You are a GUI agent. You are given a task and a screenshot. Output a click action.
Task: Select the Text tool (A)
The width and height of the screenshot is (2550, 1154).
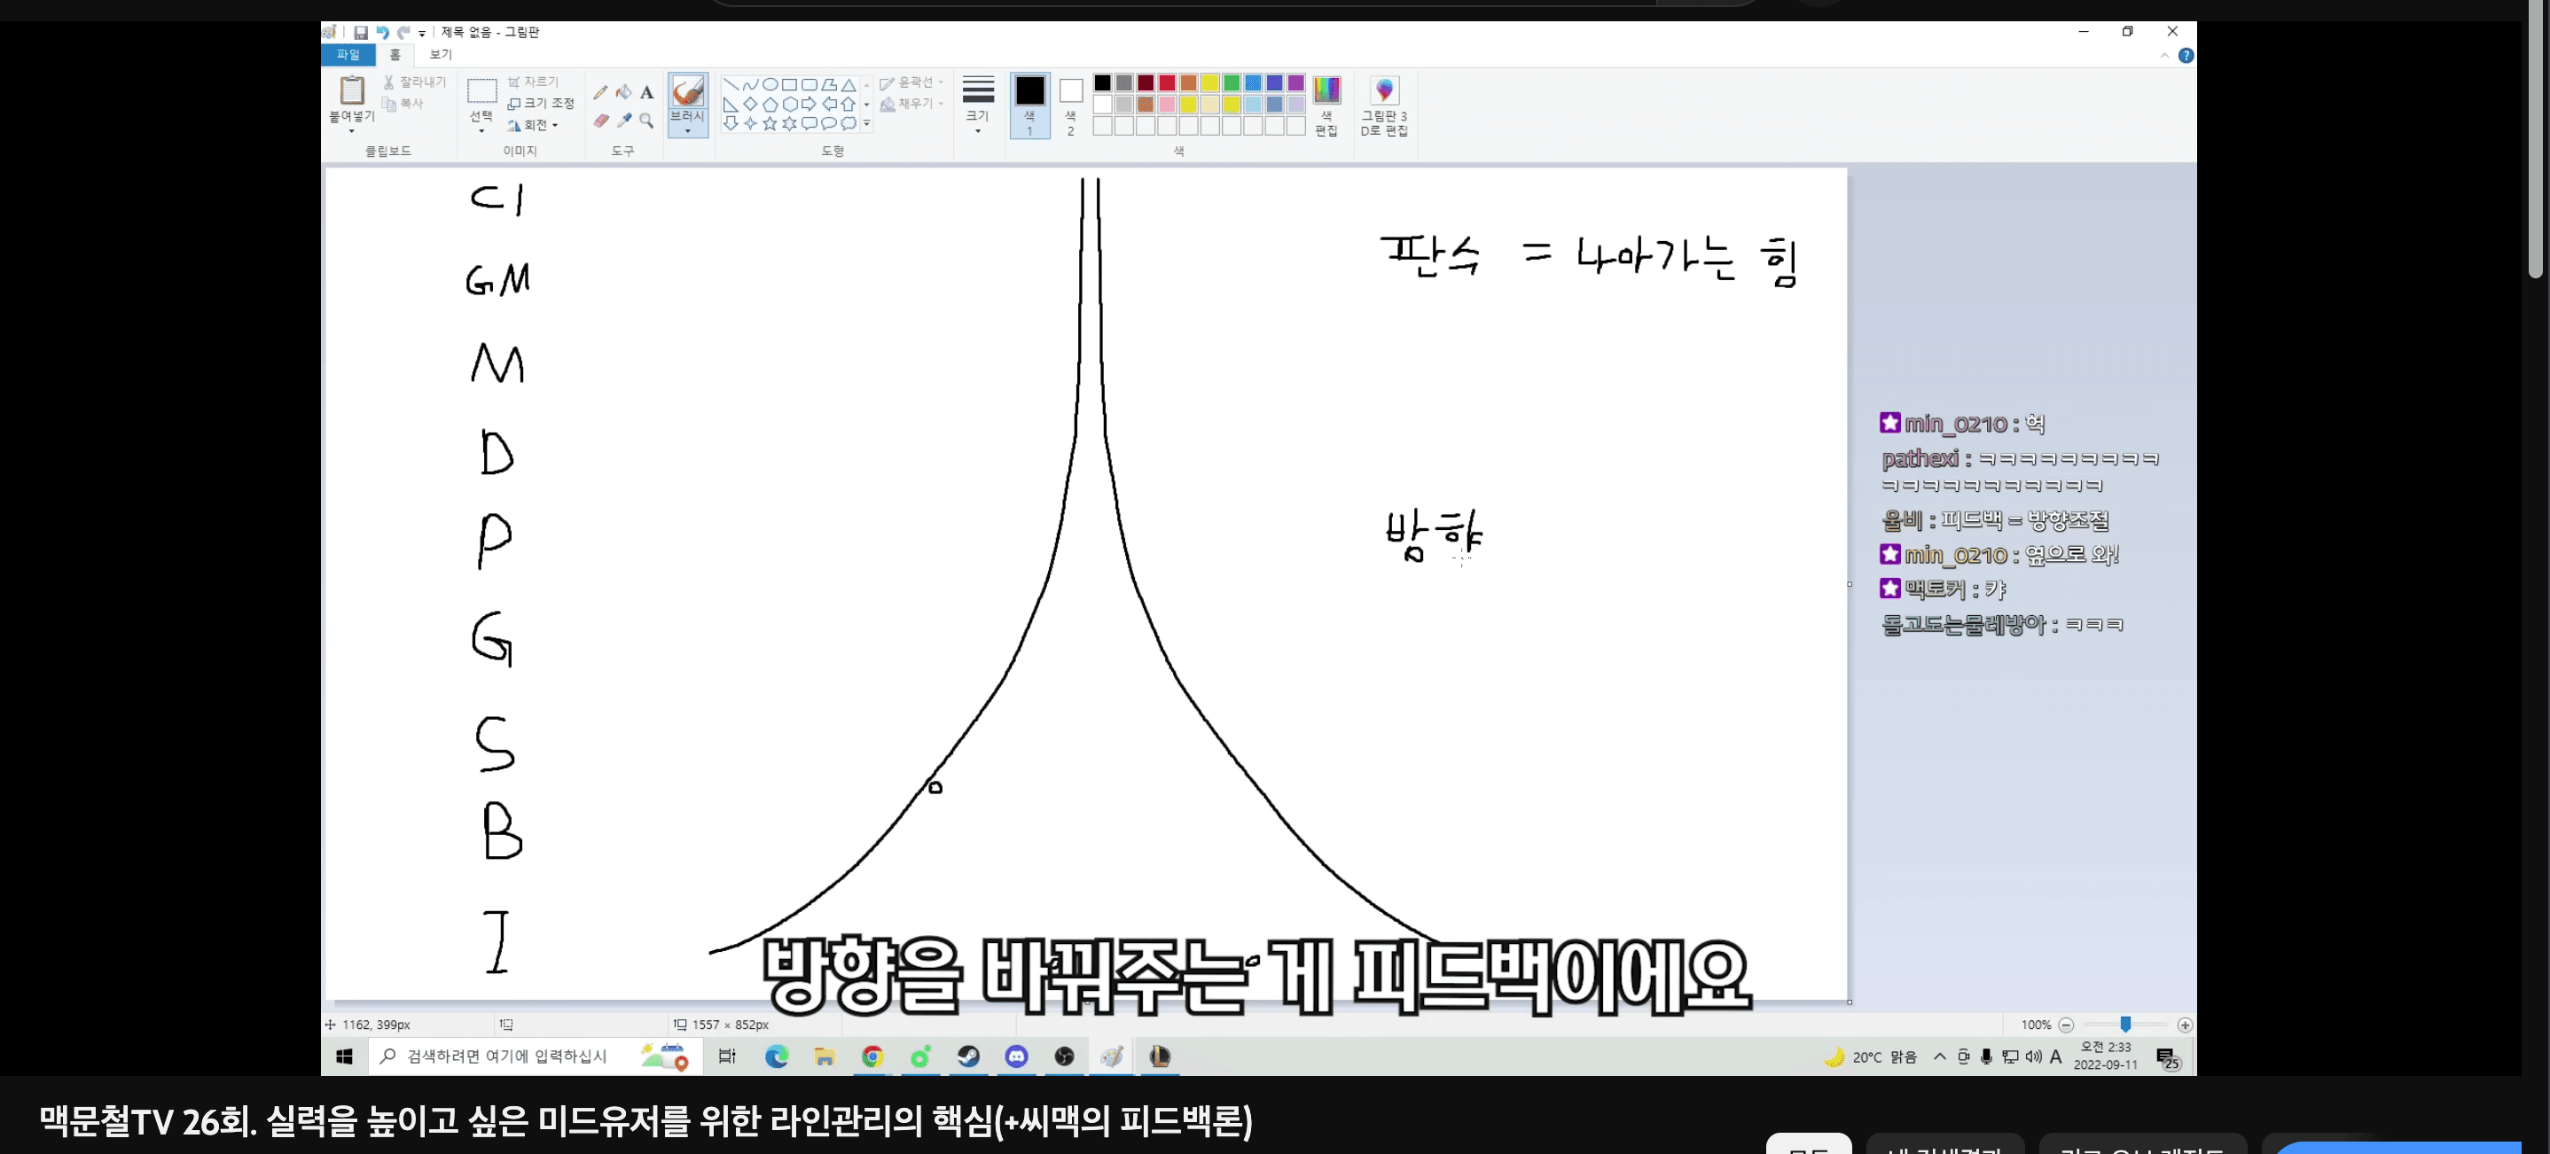(x=646, y=92)
